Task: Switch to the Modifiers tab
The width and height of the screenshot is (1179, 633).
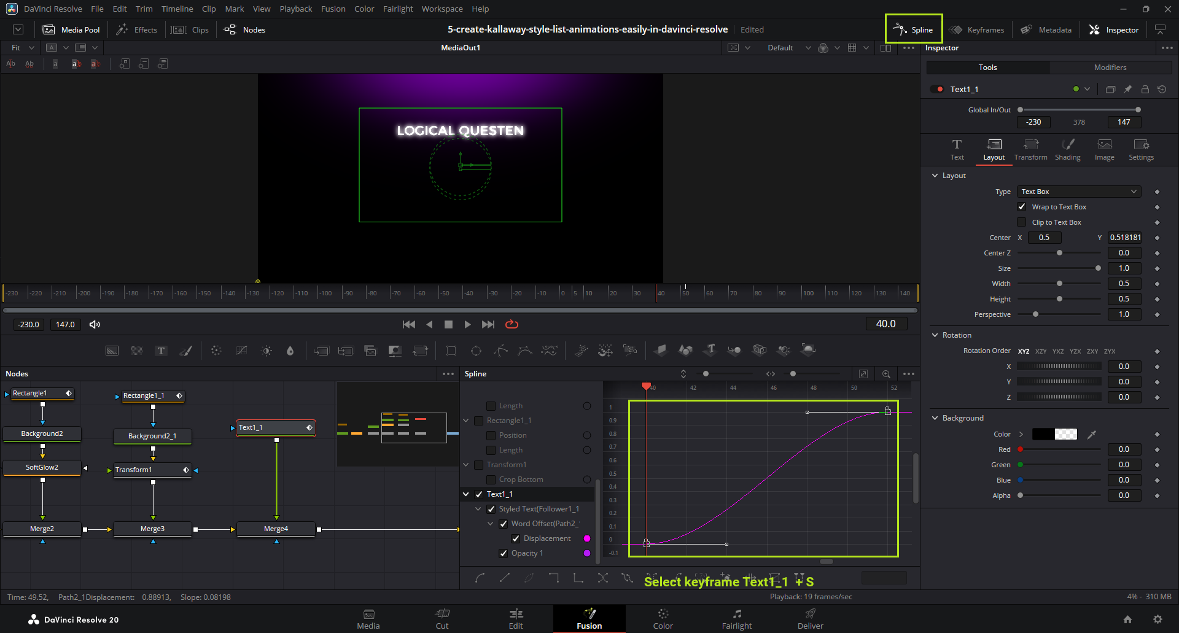Action: pos(1110,68)
